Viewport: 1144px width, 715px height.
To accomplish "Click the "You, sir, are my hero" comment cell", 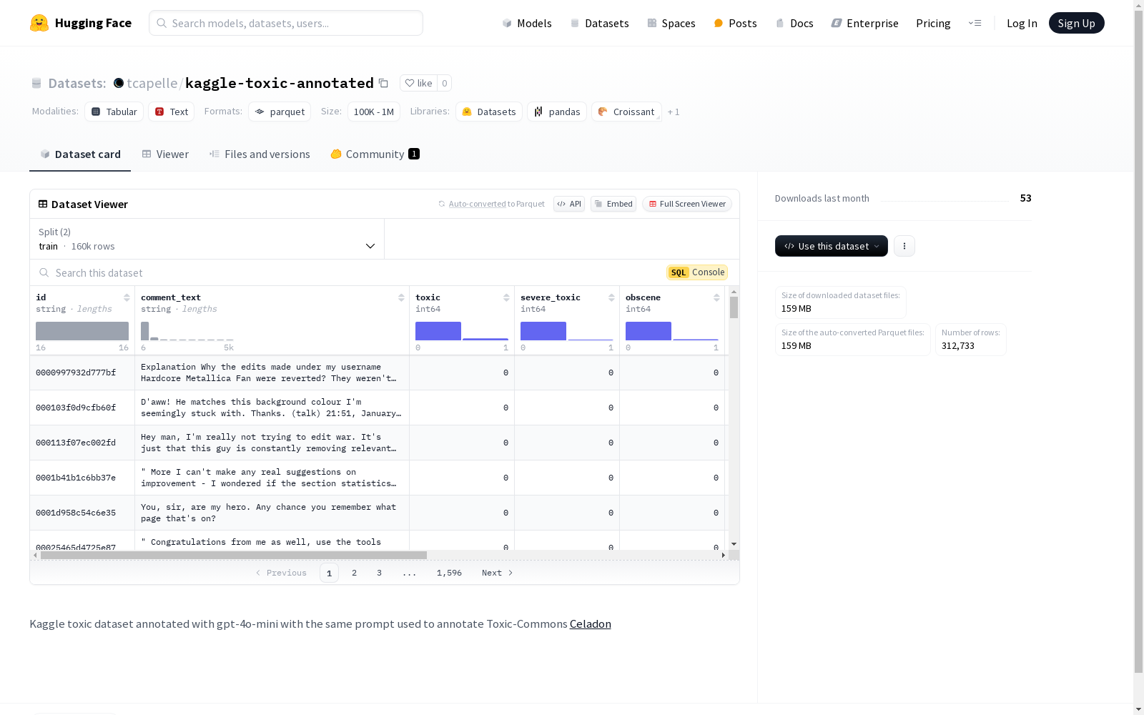I will pyautogui.click(x=272, y=513).
